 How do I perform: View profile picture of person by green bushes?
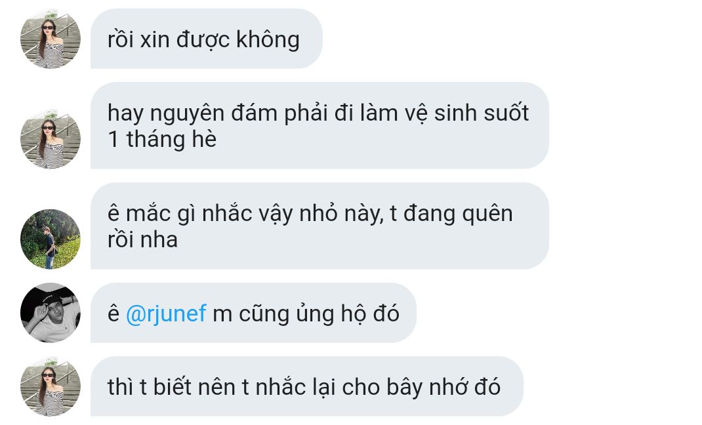click(x=51, y=239)
